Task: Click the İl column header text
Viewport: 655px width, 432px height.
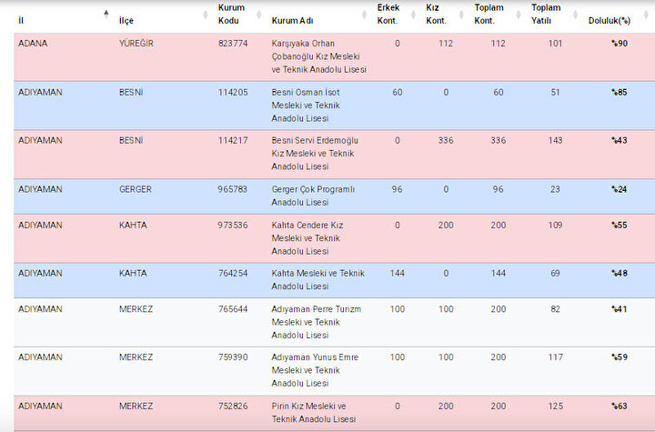Action: pos(20,21)
